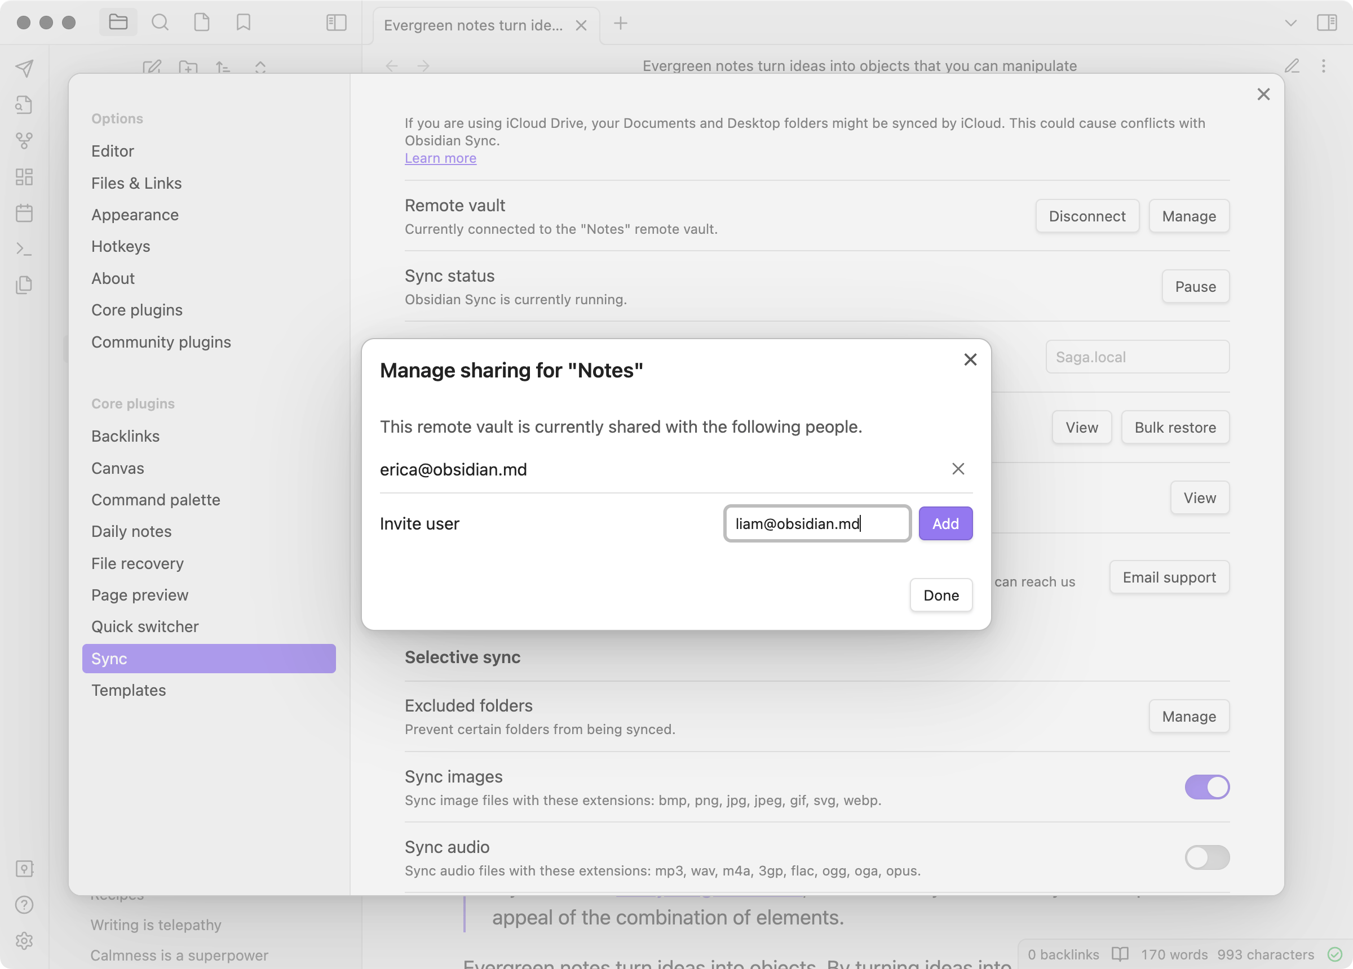Viewport: 1353px width, 969px height.
Task: Click the edit note icon top right
Action: pyautogui.click(x=1292, y=66)
